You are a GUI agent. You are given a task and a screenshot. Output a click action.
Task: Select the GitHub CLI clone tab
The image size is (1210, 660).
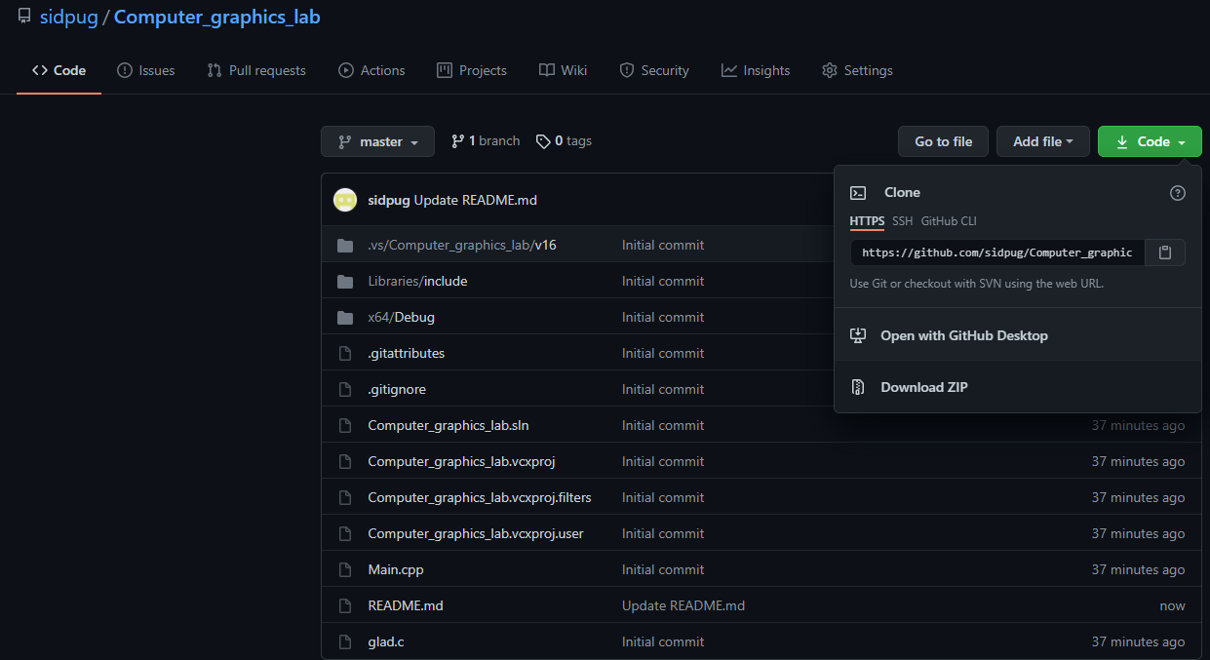[949, 221]
